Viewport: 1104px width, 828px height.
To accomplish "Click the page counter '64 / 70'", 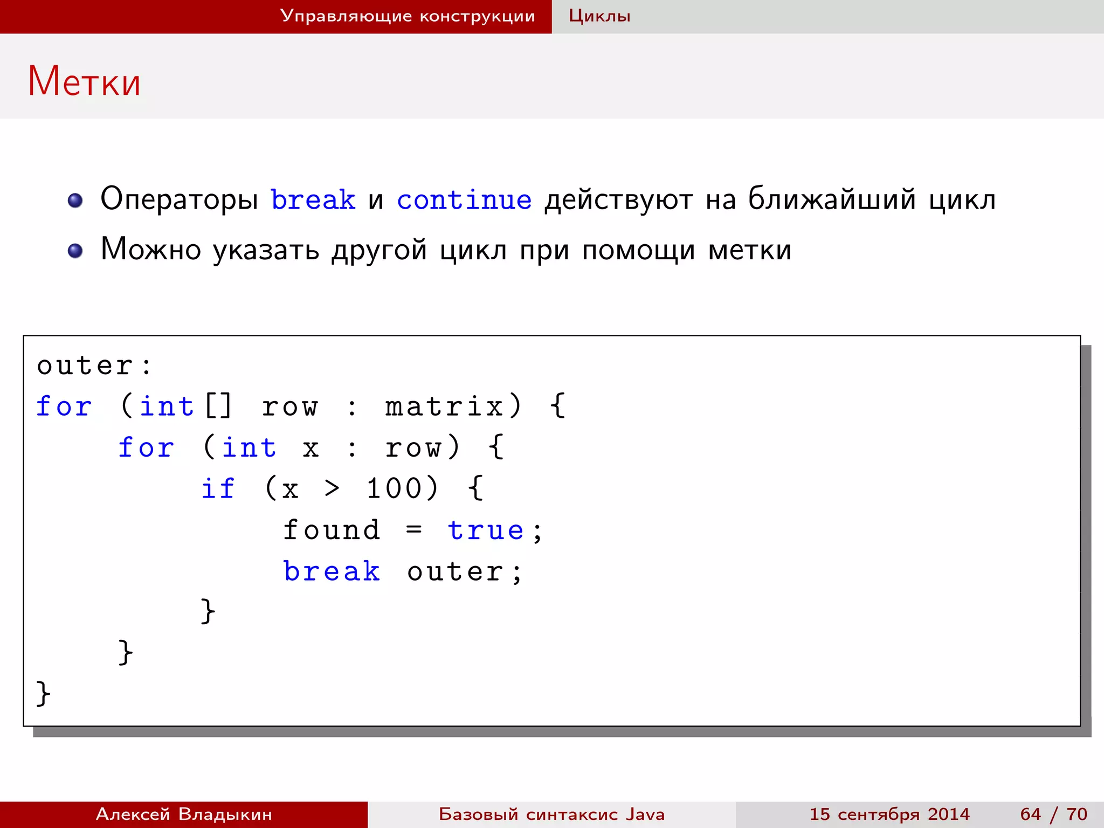I will pyautogui.click(x=1054, y=814).
